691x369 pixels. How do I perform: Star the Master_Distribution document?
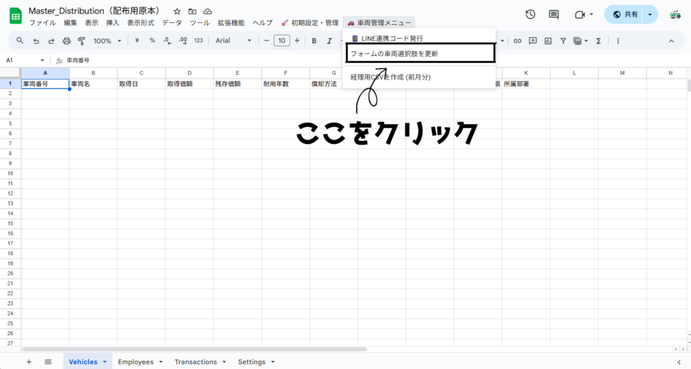pyautogui.click(x=177, y=11)
